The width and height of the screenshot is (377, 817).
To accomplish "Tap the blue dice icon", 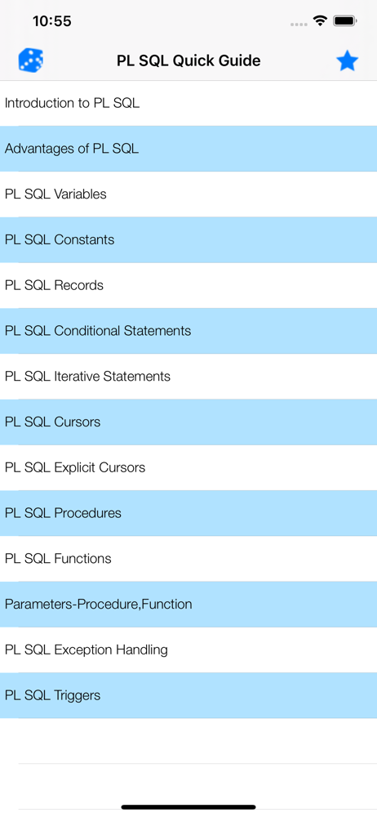I will pos(31,60).
